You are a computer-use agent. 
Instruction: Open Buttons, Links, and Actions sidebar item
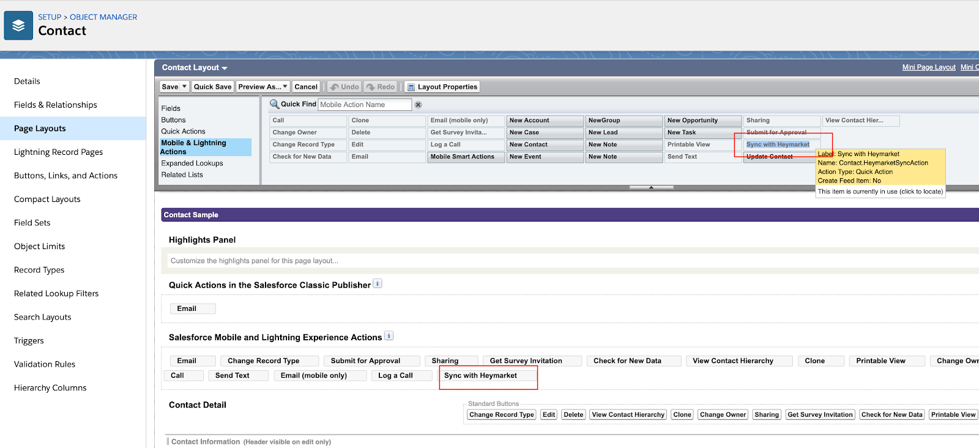click(x=65, y=176)
